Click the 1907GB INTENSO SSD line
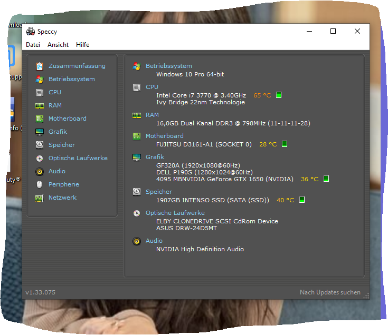This screenshot has height=335, width=388. 213,200
